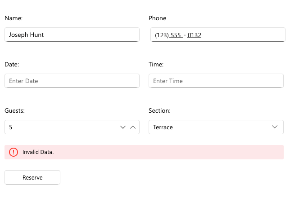290x211 pixels.
Task: Expand the Section dropdown chevron
Action: click(x=275, y=127)
